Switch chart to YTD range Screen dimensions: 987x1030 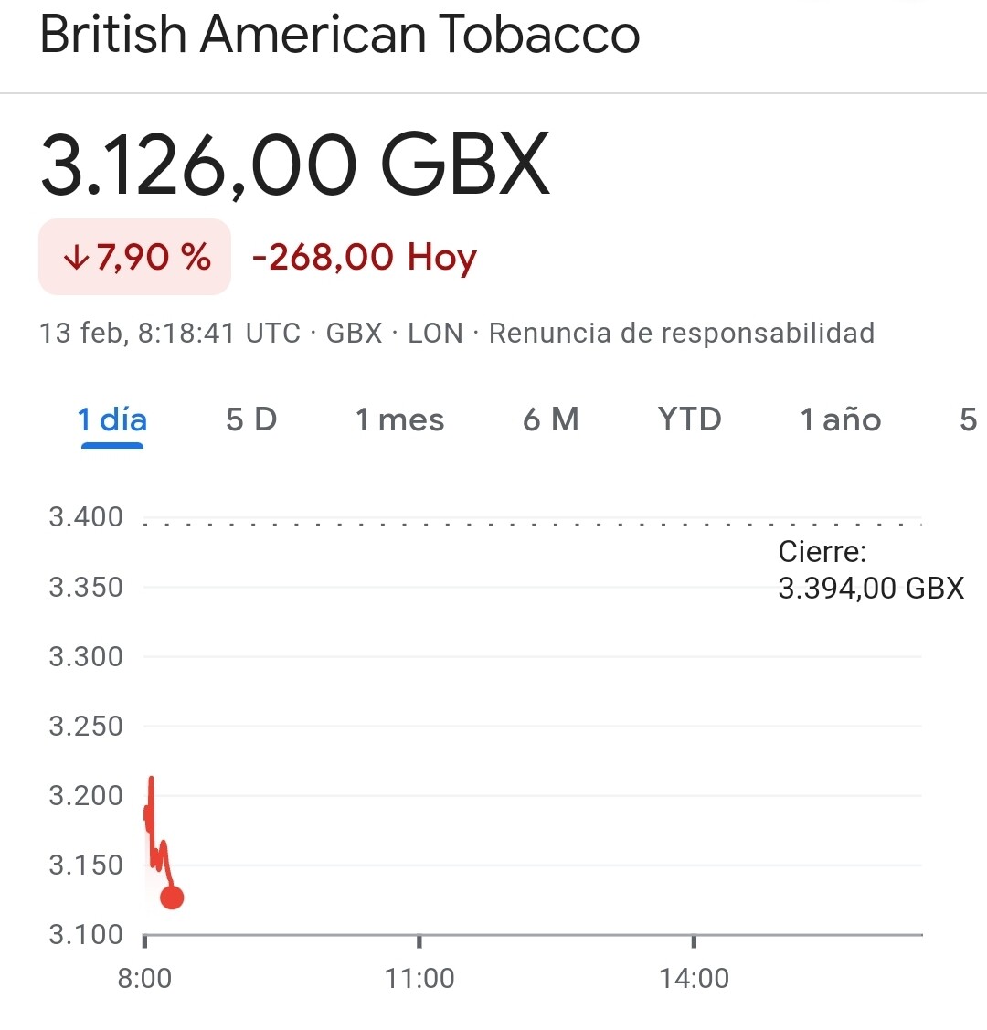pos(689,419)
